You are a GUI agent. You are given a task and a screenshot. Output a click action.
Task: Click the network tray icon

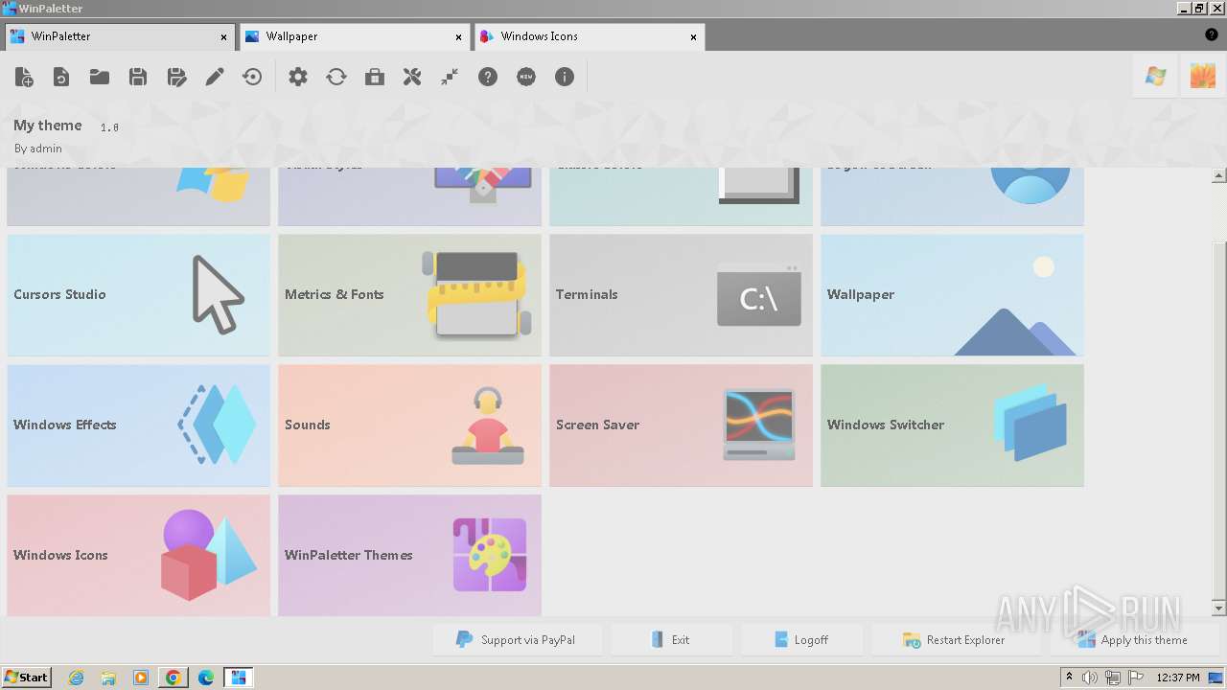pyautogui.click(x=1113, y=678)
